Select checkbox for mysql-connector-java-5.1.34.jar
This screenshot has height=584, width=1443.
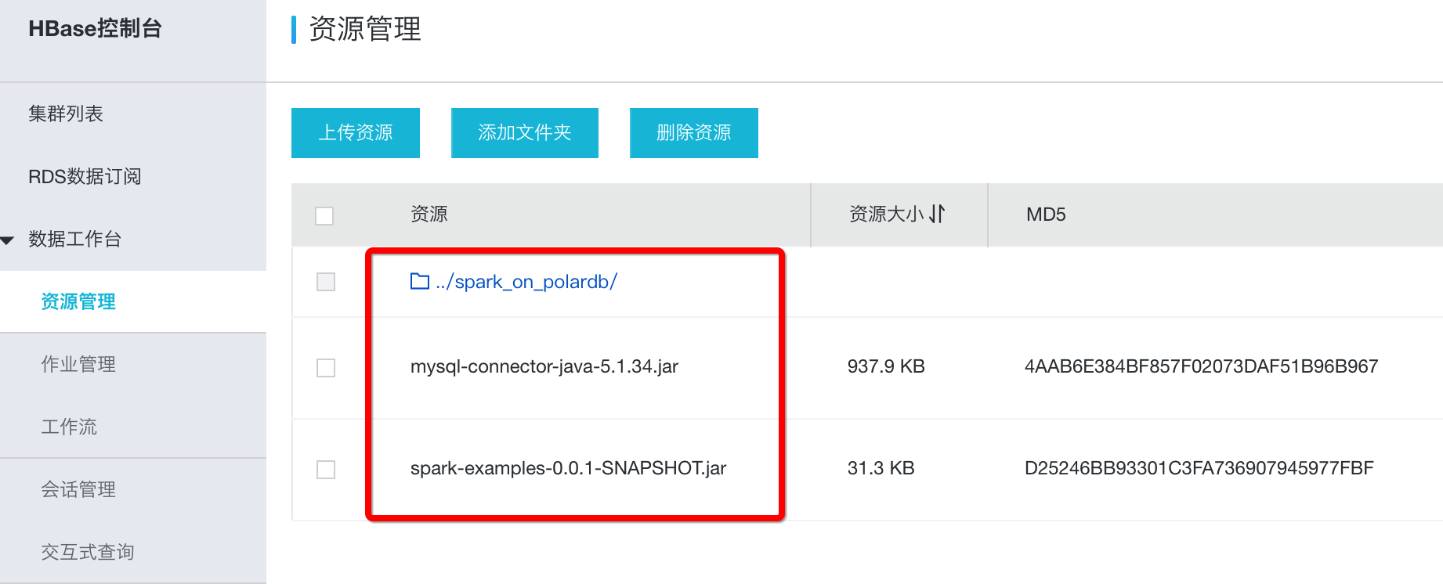point(326,368)
